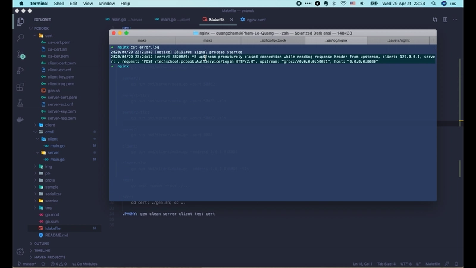
Task: Collapse the server folder under cmd
Action: pos(37,152)
